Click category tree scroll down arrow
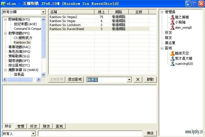205x137 pixels. [x=43, y=75]
